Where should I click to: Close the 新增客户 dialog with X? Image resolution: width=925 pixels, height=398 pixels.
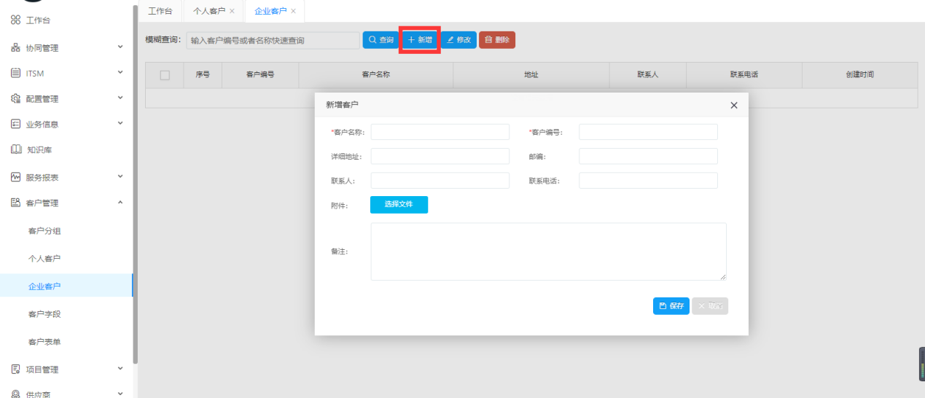(734, 106)
